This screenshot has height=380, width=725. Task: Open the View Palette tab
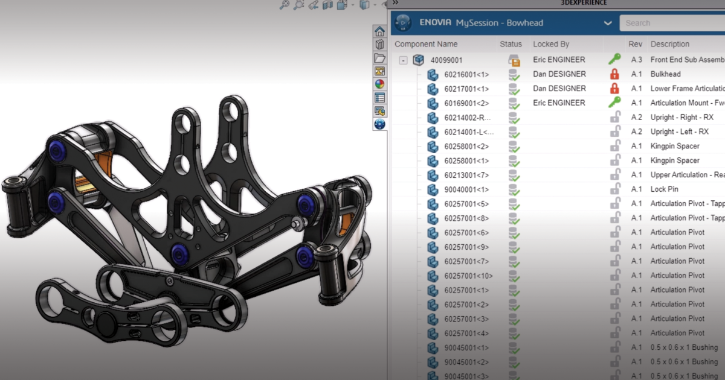click(379, 71)
